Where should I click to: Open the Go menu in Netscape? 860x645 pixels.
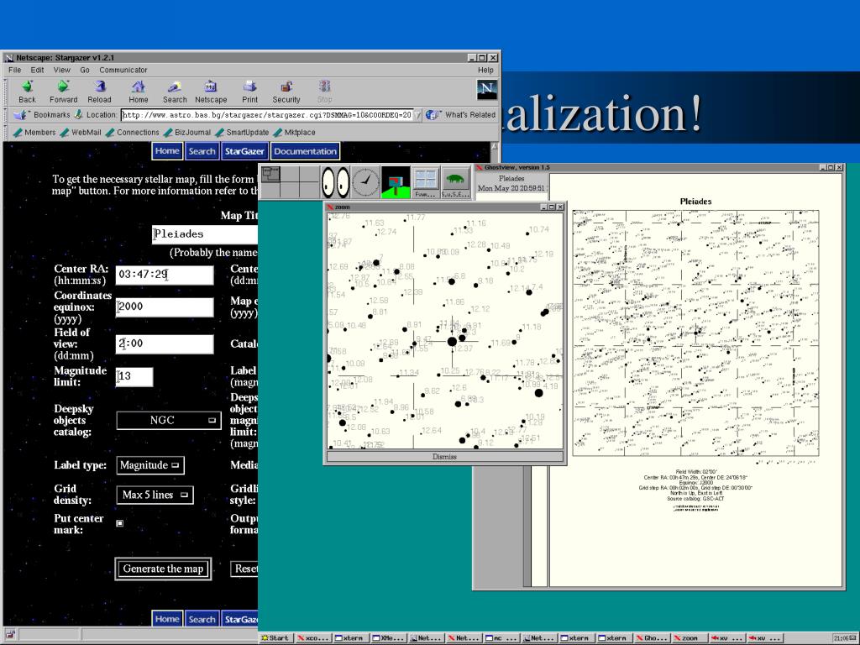click(85, 70)
